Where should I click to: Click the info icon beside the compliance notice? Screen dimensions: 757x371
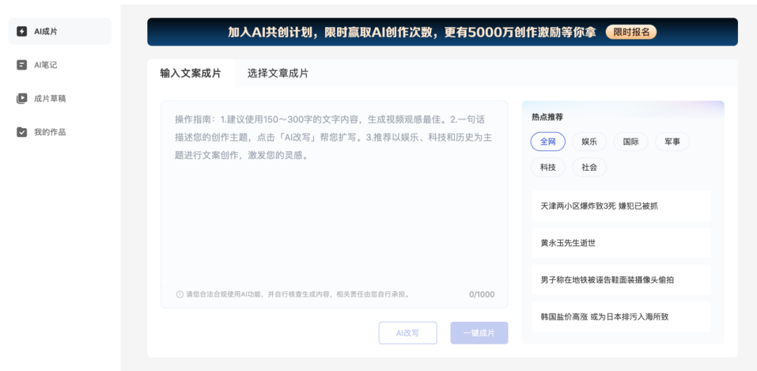coord(179,295)
